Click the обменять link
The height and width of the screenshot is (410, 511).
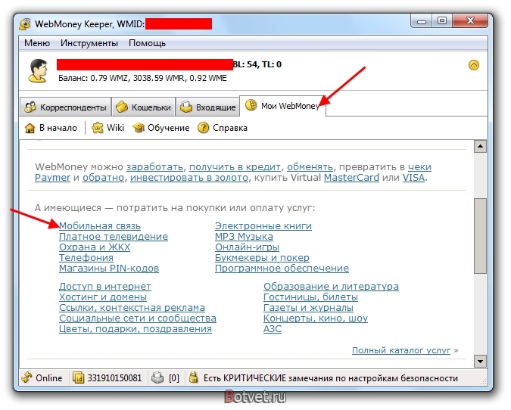click(310, 167)
